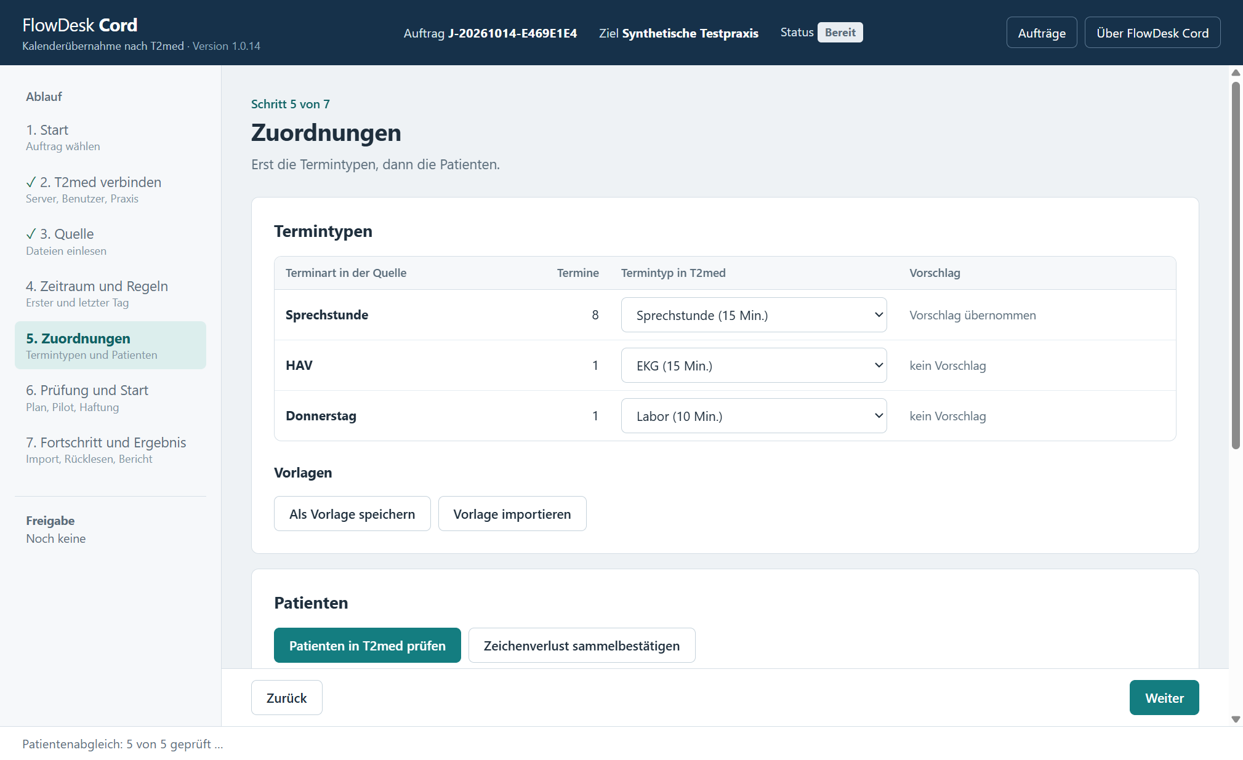Viewport: 1243px width, 760px height.
Task: Go to step 7. Fortschritt und Ergebnis
Action: (110, 450)
